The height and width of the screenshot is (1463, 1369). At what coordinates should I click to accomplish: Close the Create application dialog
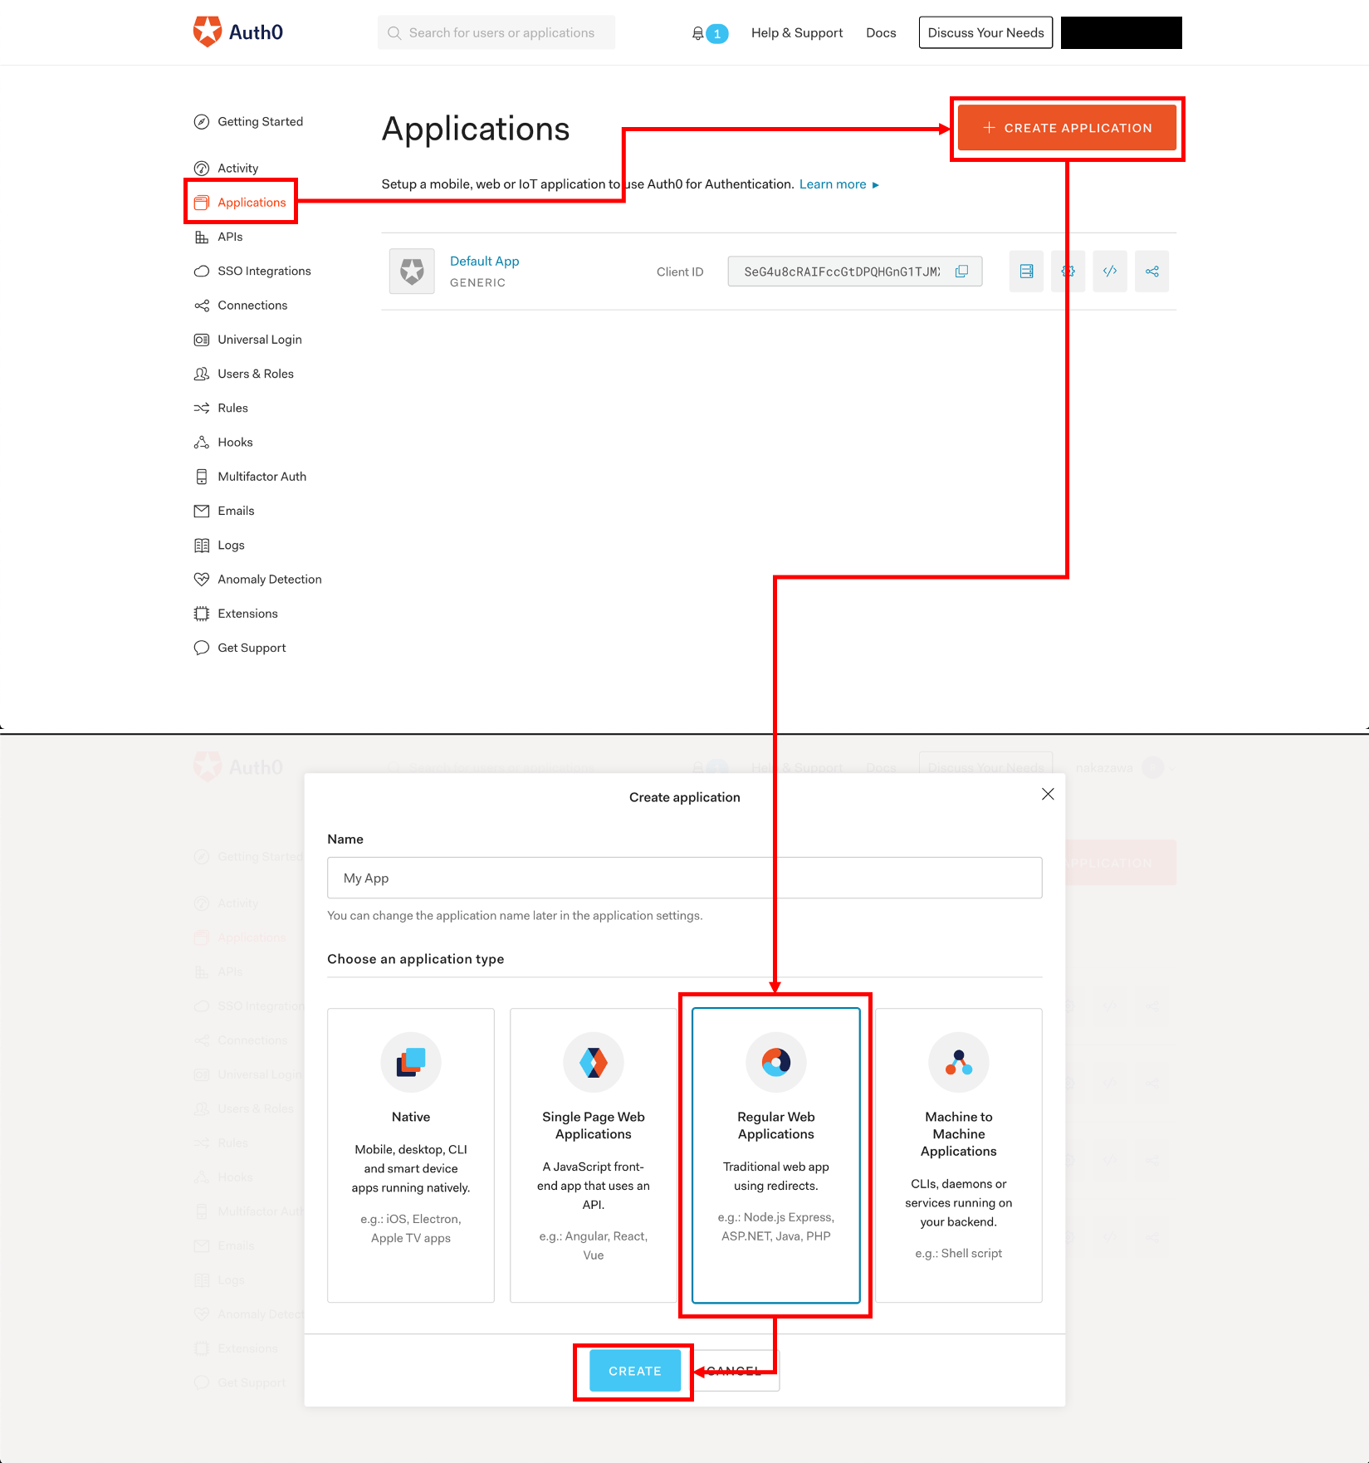coord(1048,794)
